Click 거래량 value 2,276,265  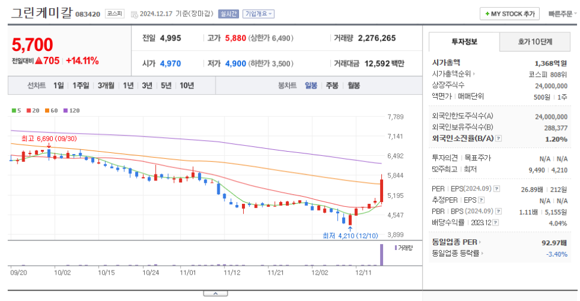377,38
